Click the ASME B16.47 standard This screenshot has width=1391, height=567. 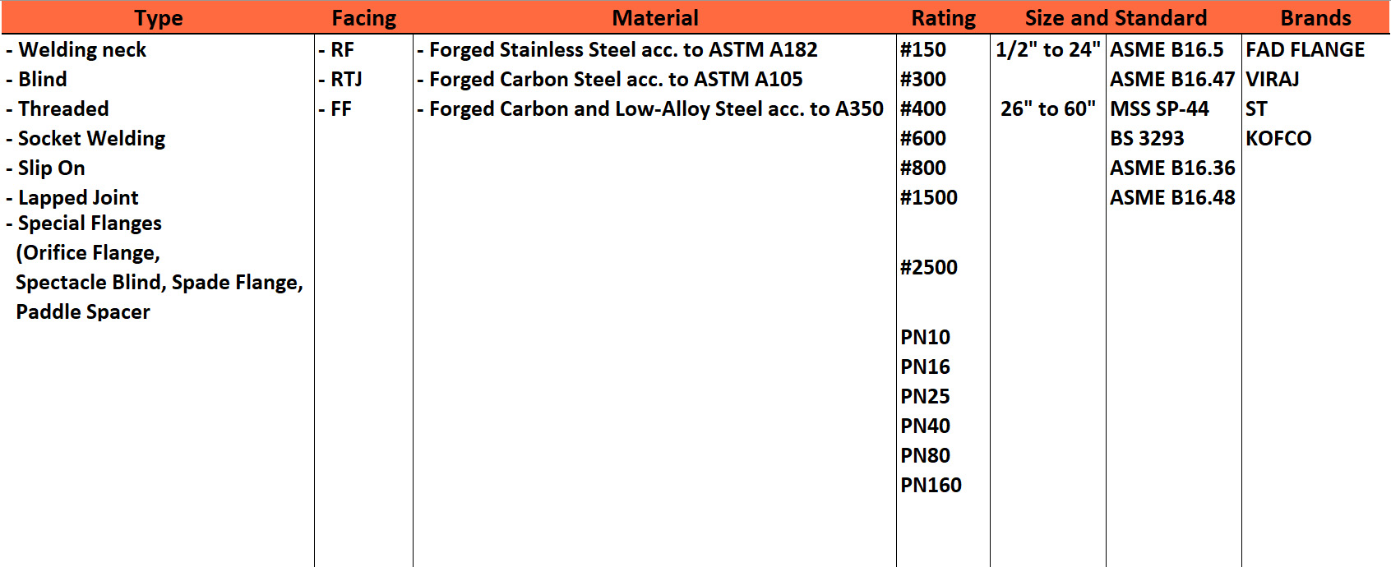tap(1172, 80)
